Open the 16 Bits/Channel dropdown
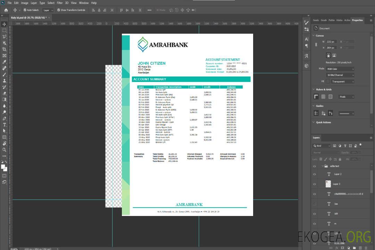The width and height of the screenshot is (375, 250). 340,75
